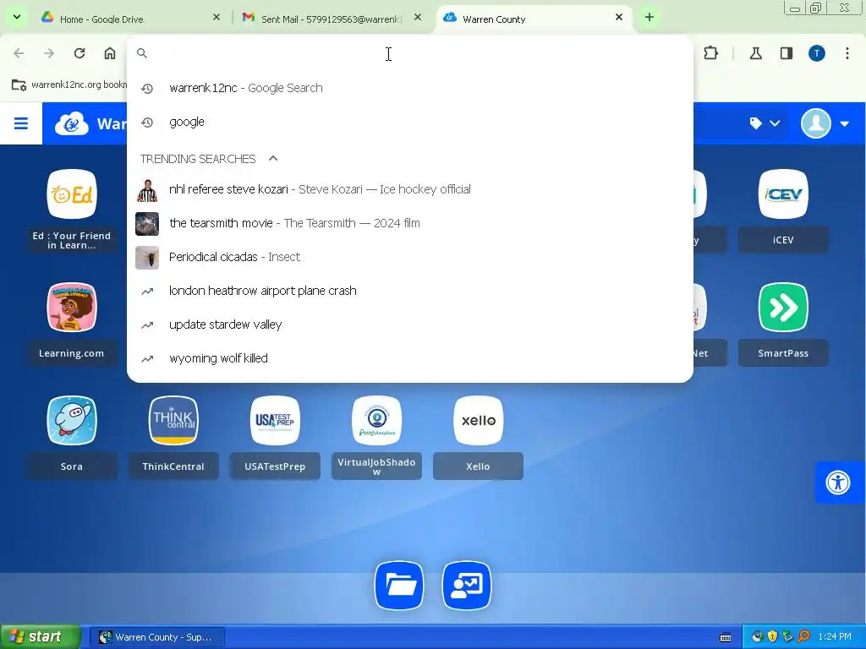This screenshot has width=866, height=649.
Task: Open the tab search dropdown arrow
Action: [17, 17]
